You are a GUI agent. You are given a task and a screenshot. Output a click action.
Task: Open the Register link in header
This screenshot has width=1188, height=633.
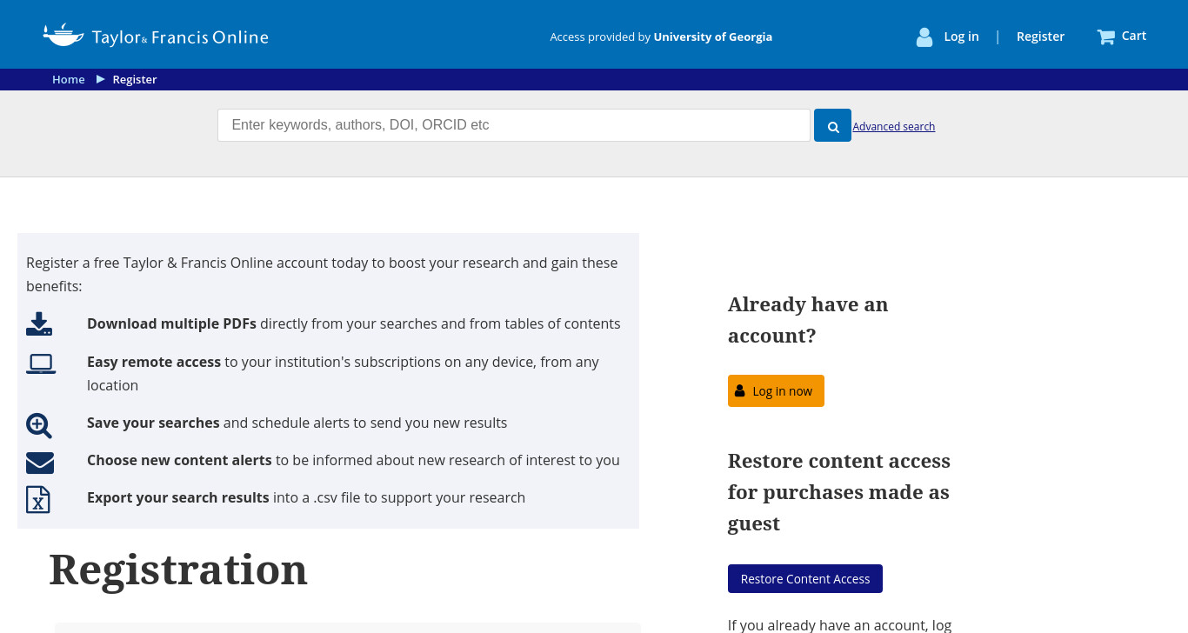click(1040, 37)
